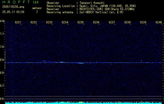Click the 'Receiving antenna' label
This screenshot has height=104, width=164.
tap(60, 12)
